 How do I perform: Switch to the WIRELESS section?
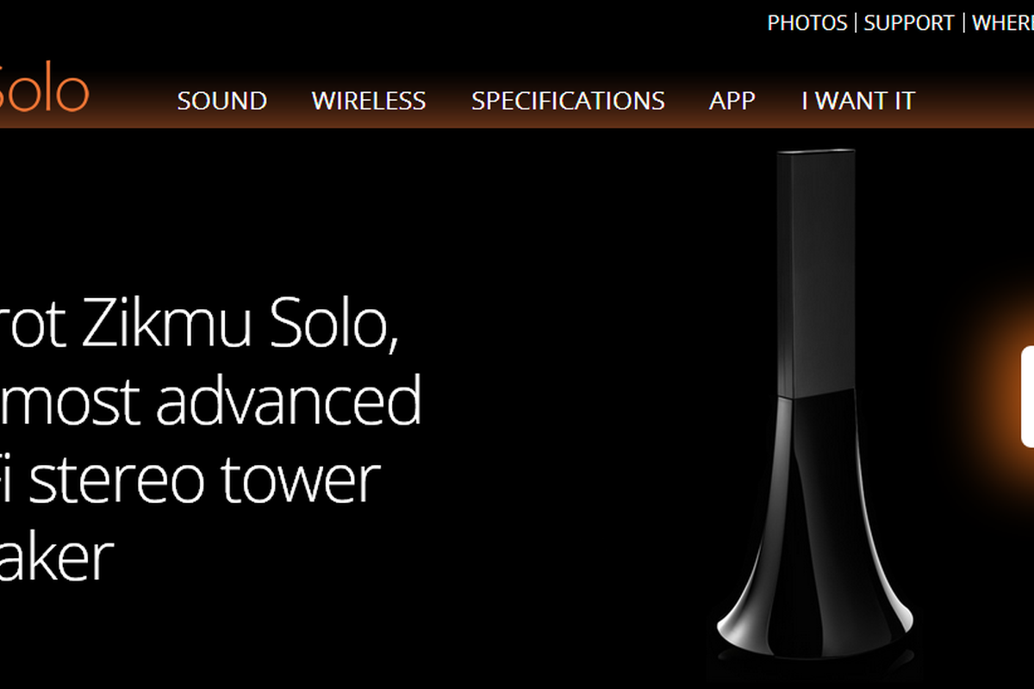coord(369,101)
